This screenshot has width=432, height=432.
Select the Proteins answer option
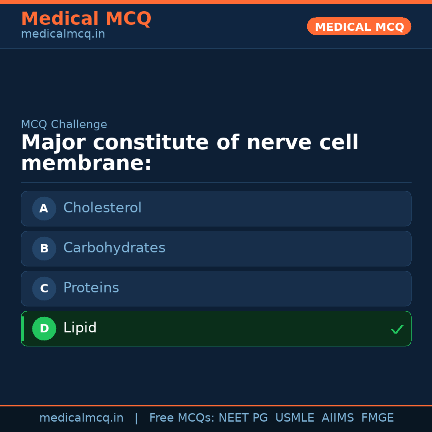[x=216, y=288]
